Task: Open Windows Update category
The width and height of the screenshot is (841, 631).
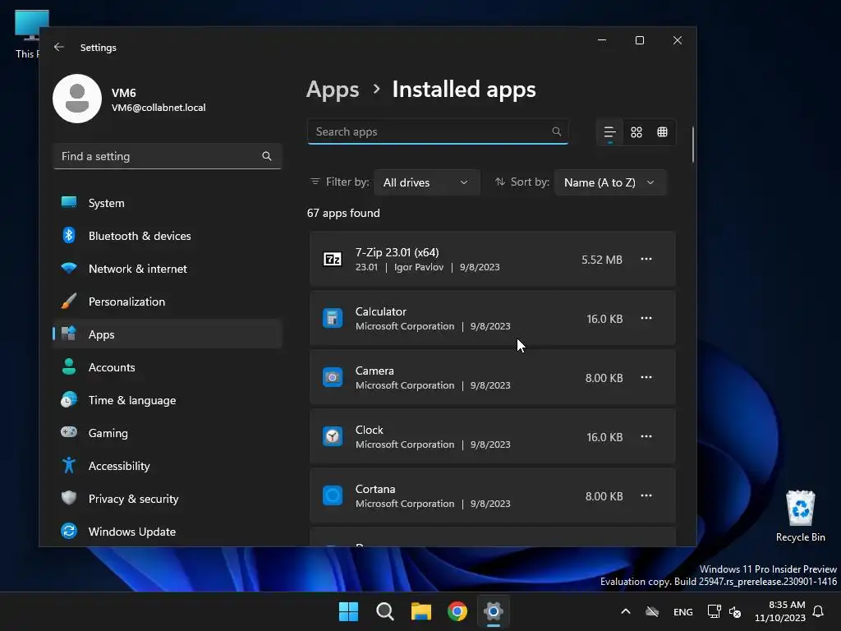Action: pyautogui.click(x=168, y=532)
